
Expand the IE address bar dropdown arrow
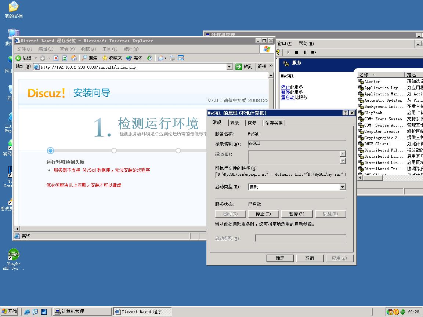pos(229,66)
